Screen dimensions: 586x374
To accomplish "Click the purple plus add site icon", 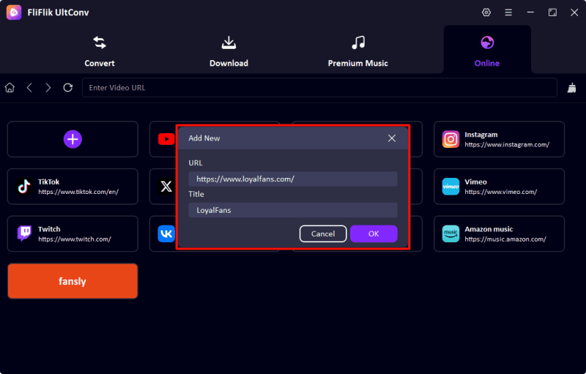I will tap(73, 139).
